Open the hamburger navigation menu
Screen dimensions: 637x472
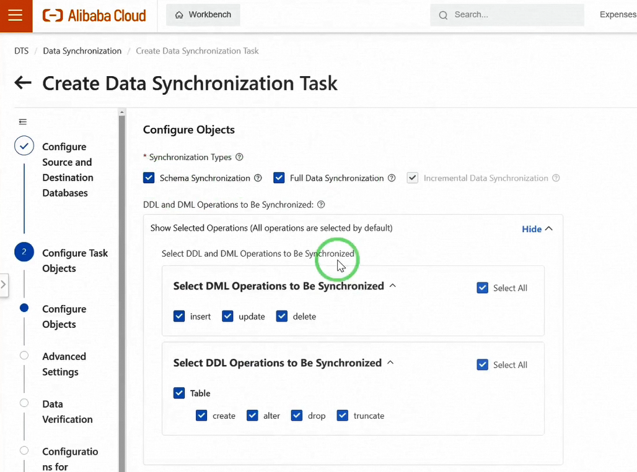(15, 15)
